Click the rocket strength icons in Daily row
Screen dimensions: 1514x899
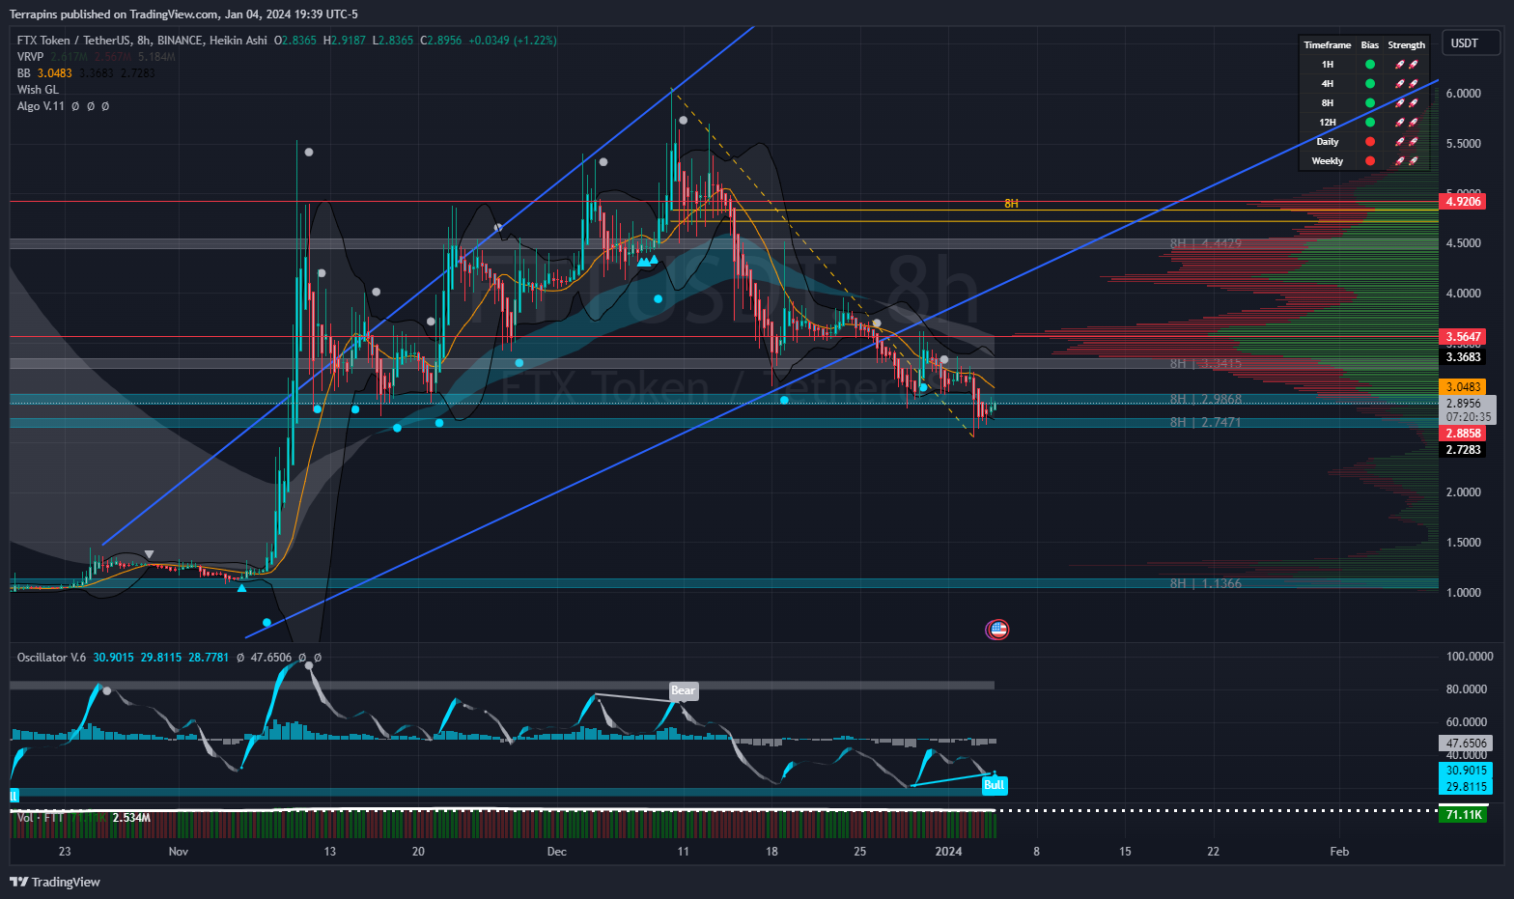pyautogui.click(x=1406, y=142)
